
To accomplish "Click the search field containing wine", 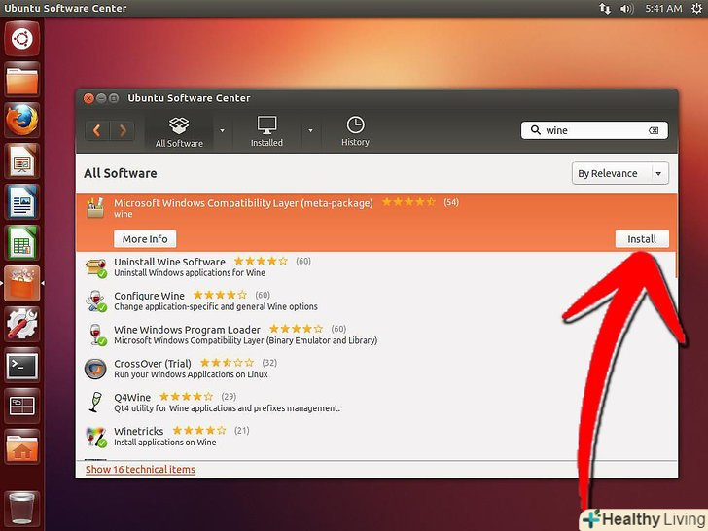I will click(x=594, y=130).
